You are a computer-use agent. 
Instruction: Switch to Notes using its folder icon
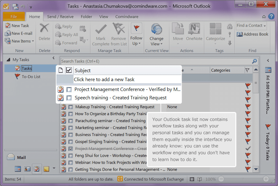pyautogui.click(x=47, y=169)
